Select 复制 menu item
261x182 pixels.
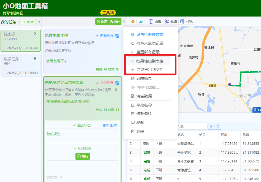(x=149, y=123)
